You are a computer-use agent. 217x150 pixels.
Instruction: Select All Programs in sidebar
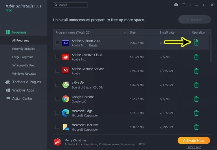pos(21,41)
